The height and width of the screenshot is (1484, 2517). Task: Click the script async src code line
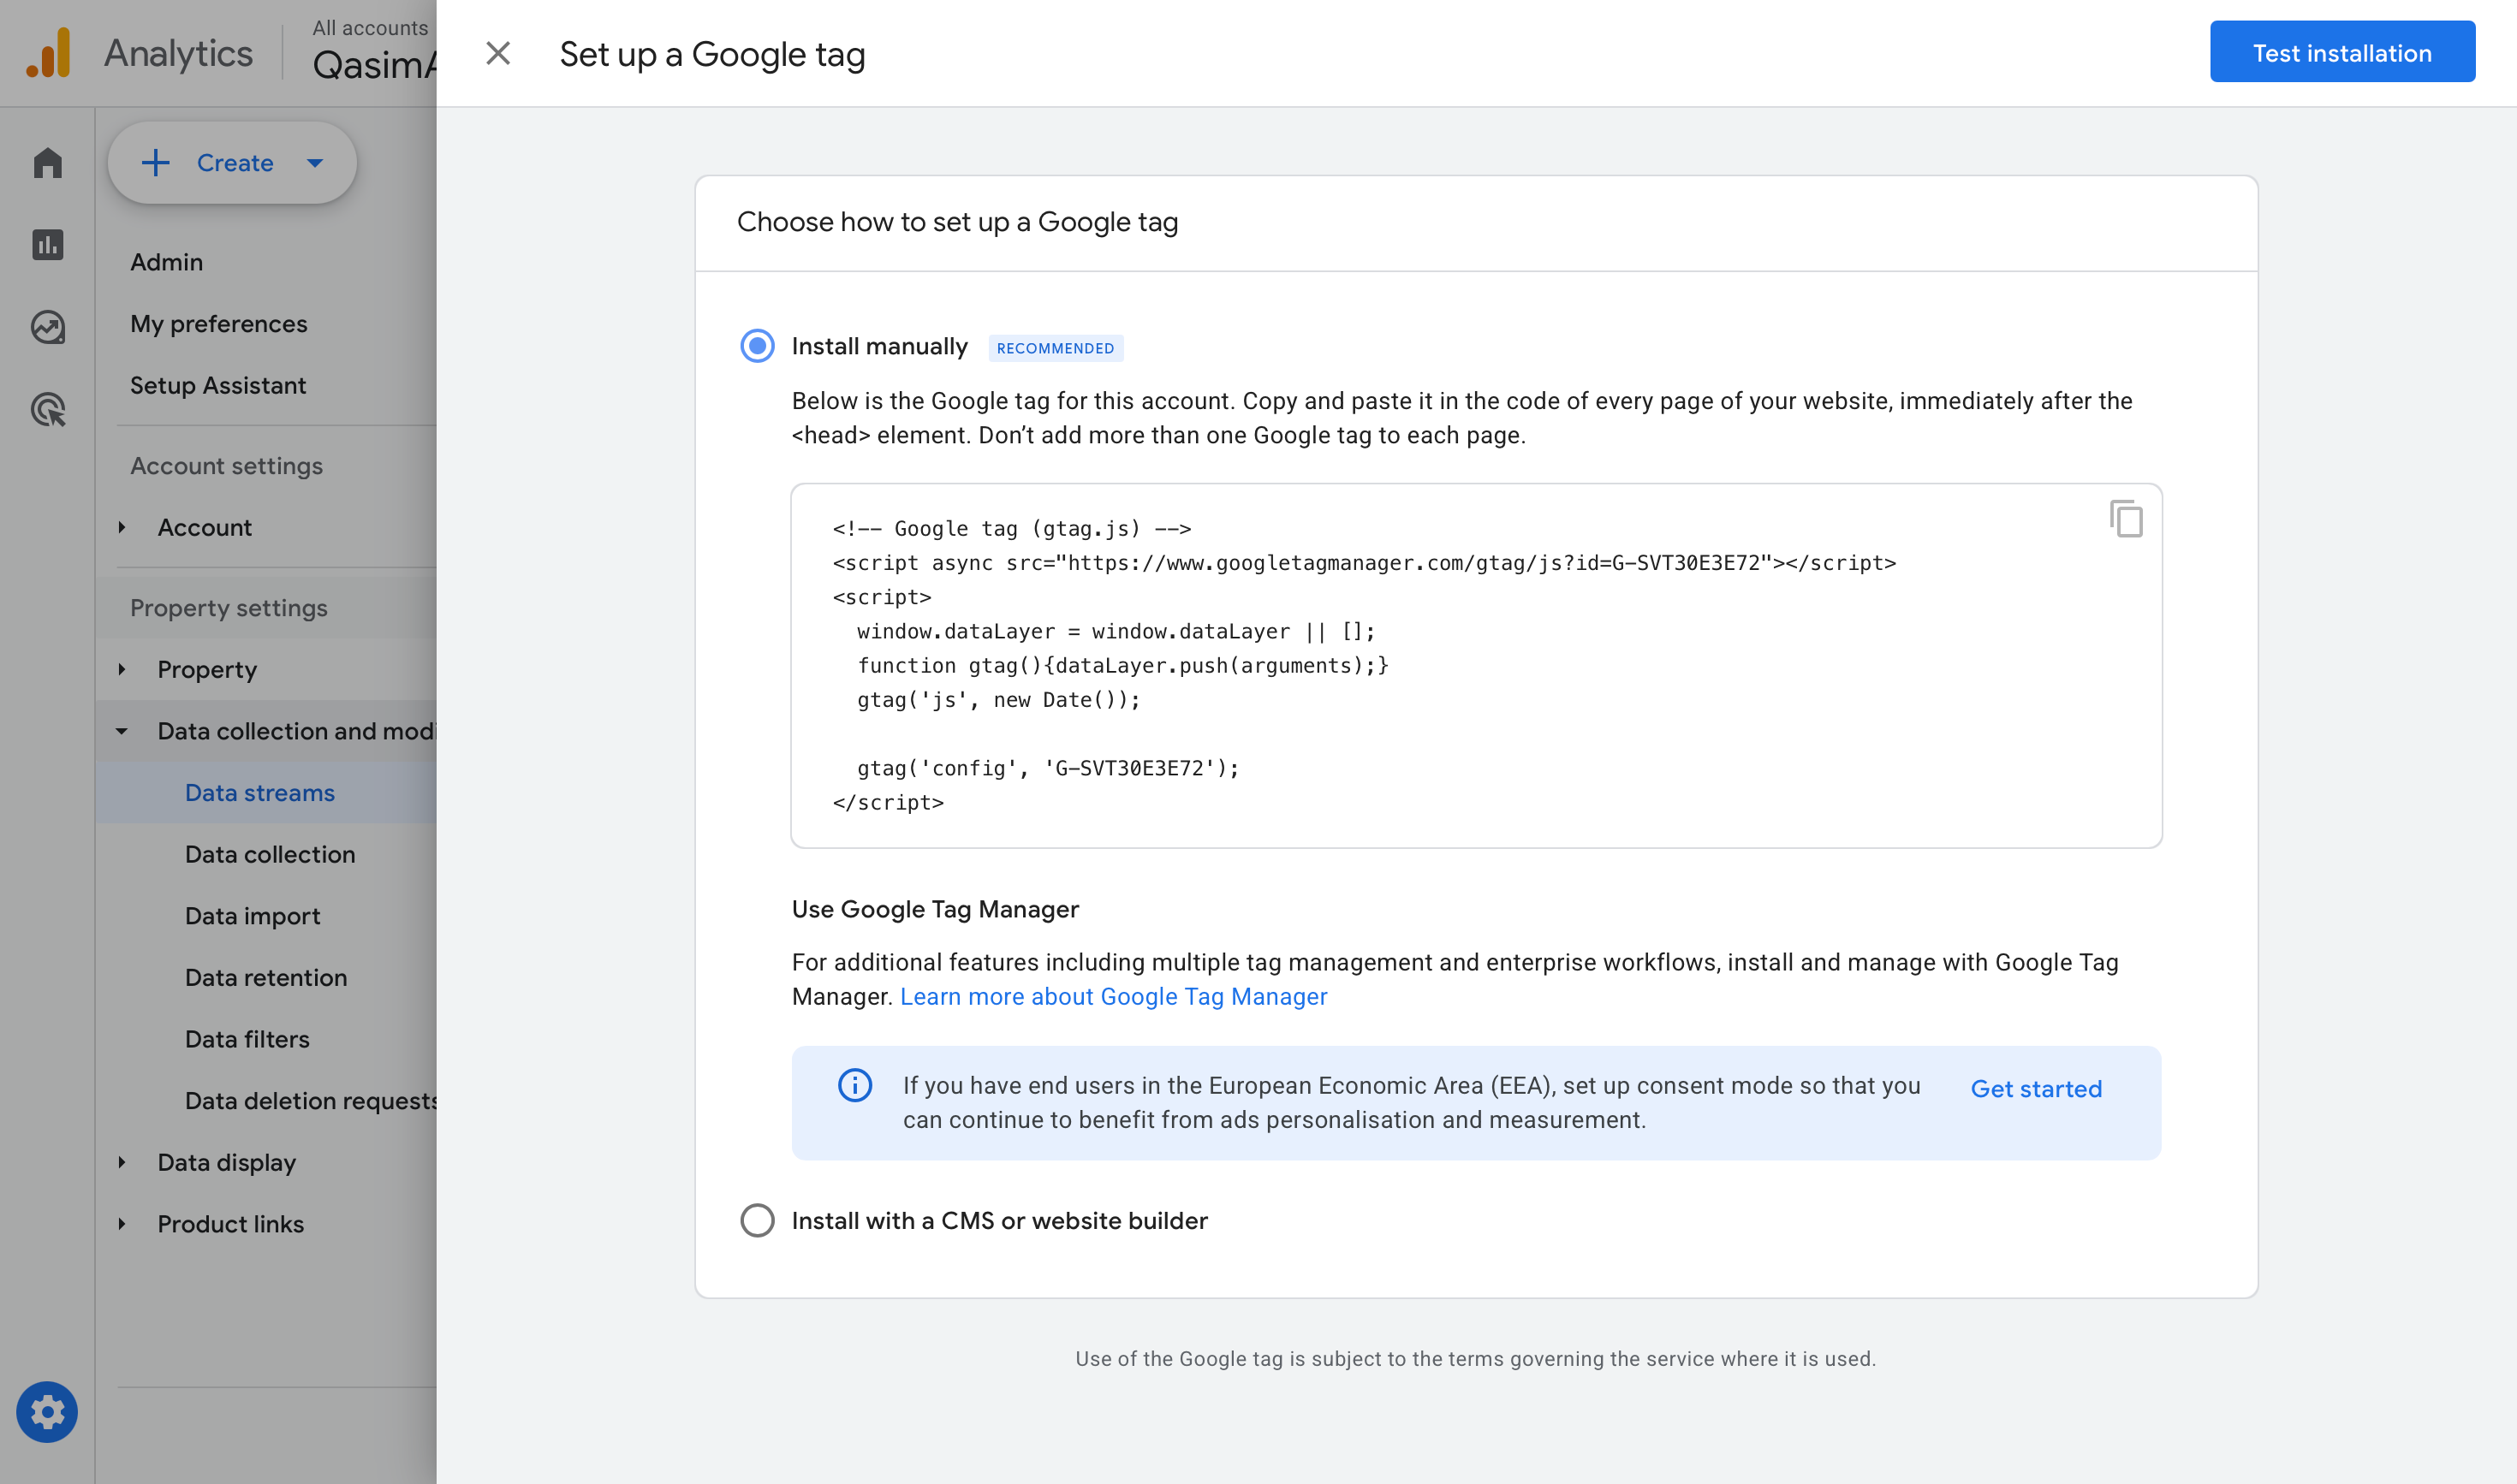[1365, 563]
